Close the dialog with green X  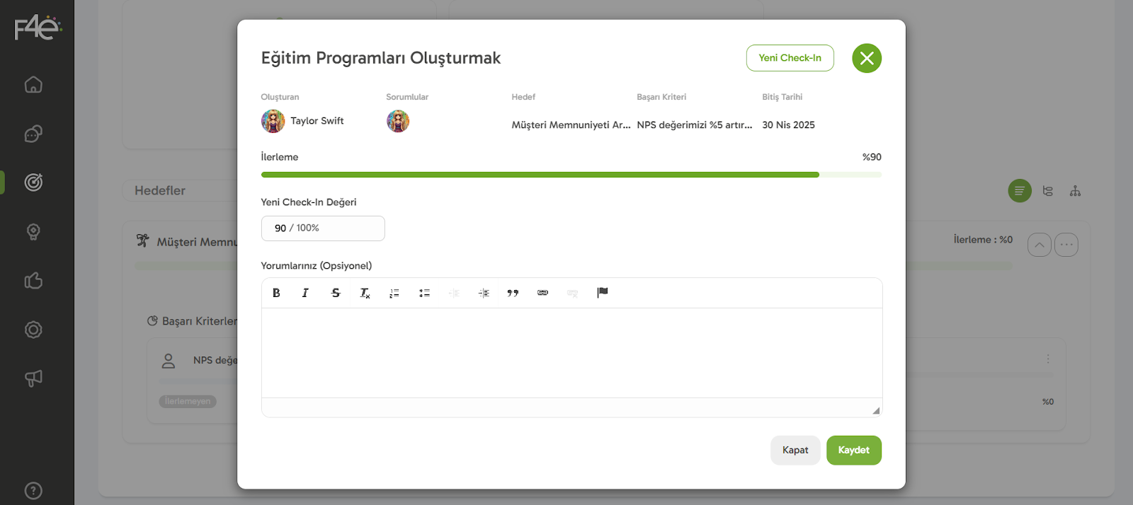(866, 58)
